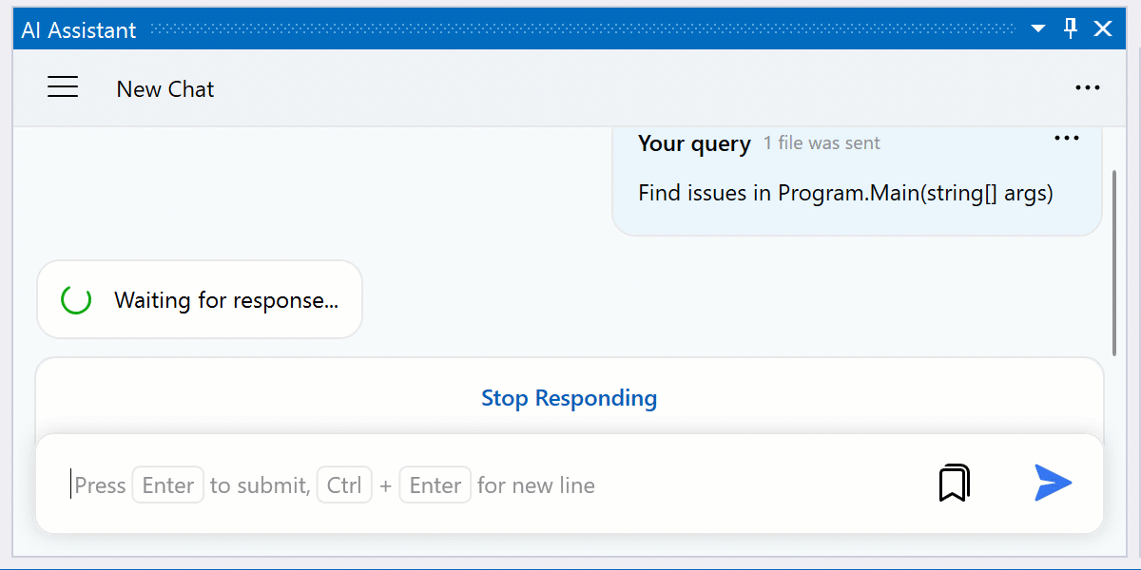Open the AI Assistant window position dropdown
The height and width of the screenshot is (570, 1141).
(1036, 28)
